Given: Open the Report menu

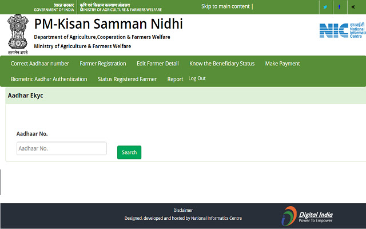Looking at the screenshot, I should pyautogui.click(x=175, y=79).
